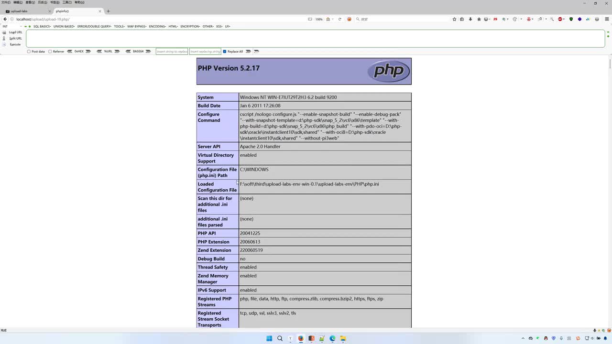Uncheck the Replace All checkbox
The height and width of the screenshot is (344, 612).
(225, 52)
